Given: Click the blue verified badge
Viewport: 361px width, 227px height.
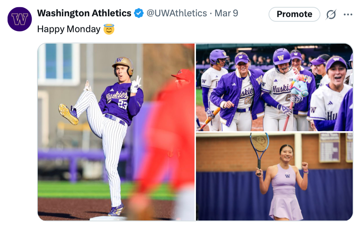Looking at the screenshot, I should click(x=139, y=13).
